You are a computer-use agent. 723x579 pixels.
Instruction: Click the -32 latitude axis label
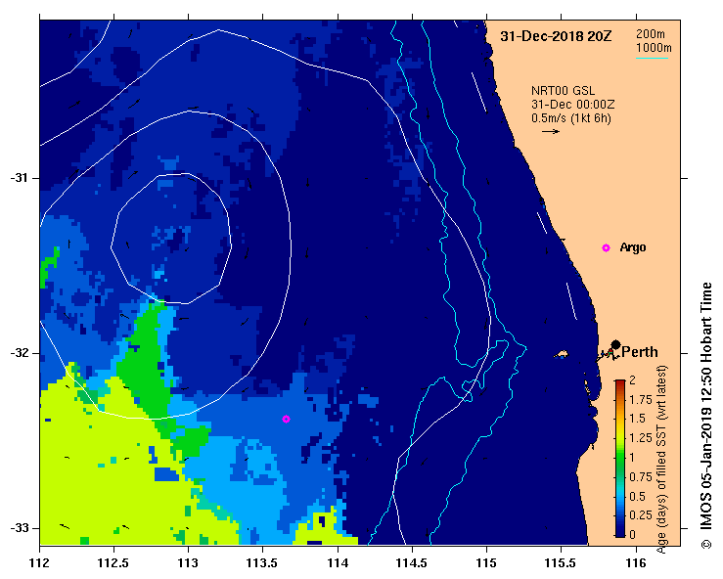(19, 353)
